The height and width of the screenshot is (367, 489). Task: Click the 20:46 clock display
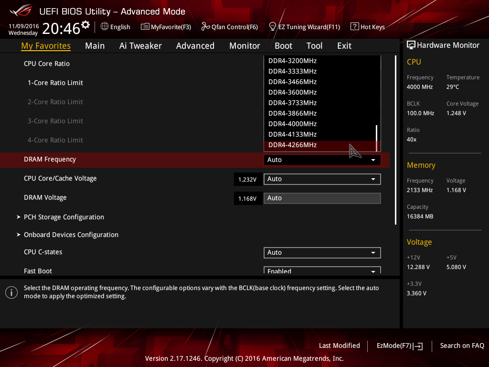pyautogui.click(x=61, y=29)
